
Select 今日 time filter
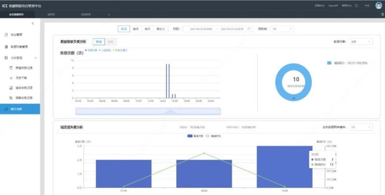pyautogui.click(x=124, y=29)
